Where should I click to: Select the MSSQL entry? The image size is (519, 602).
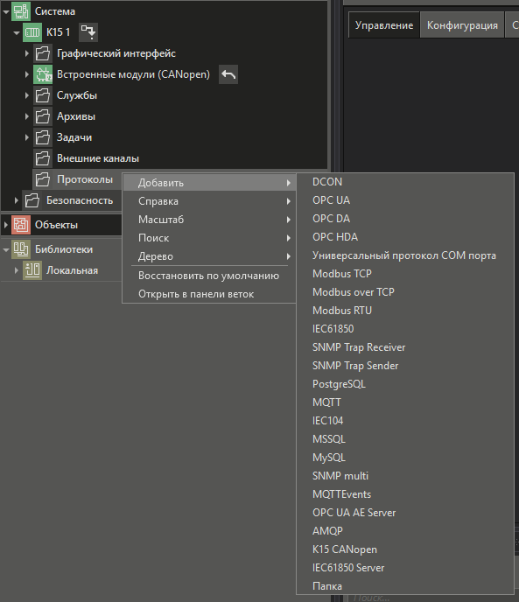(x=405, y=439)
